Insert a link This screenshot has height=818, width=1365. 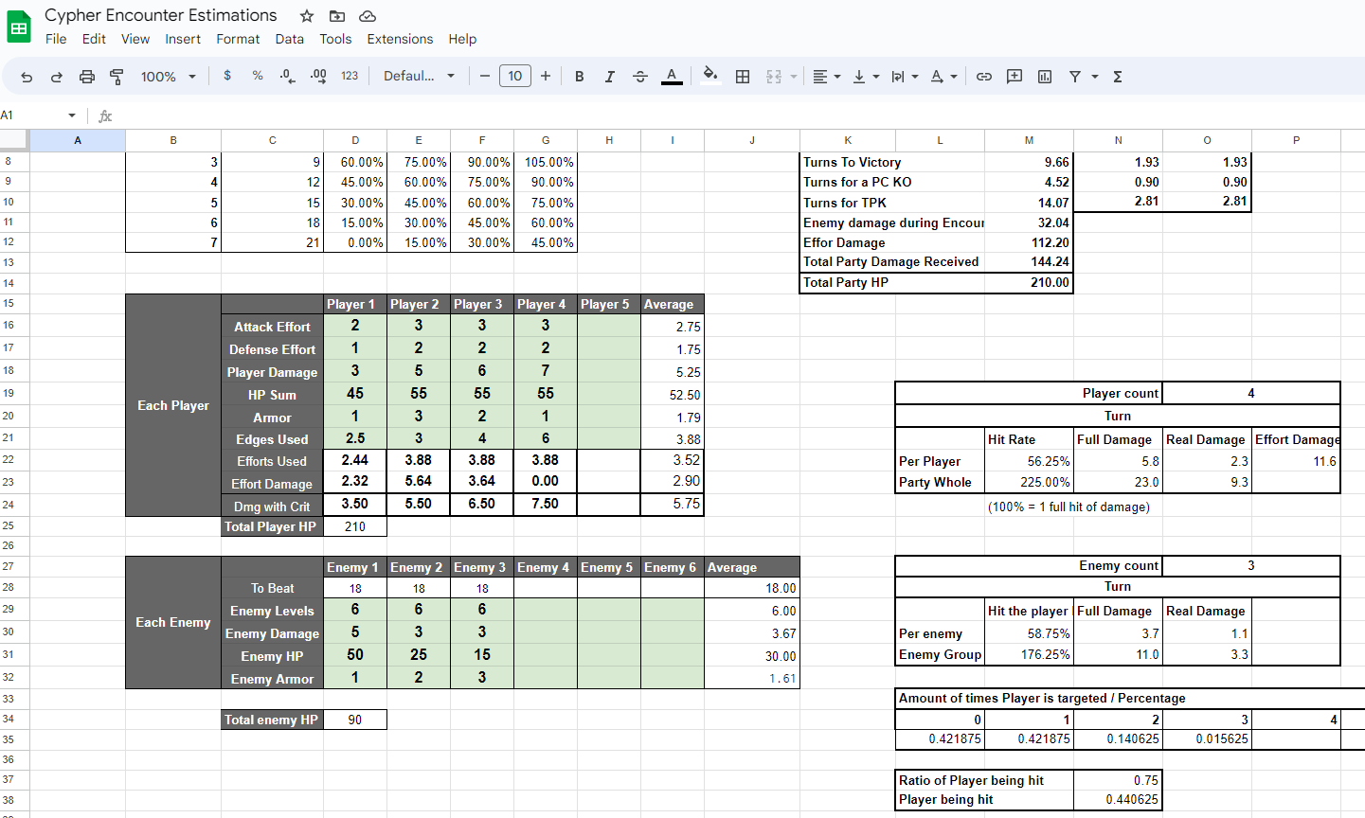(x=984, y=77)
